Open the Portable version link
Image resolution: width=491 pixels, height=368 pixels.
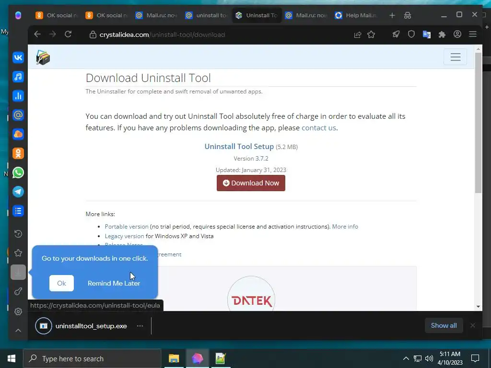[x=127, y=227]
